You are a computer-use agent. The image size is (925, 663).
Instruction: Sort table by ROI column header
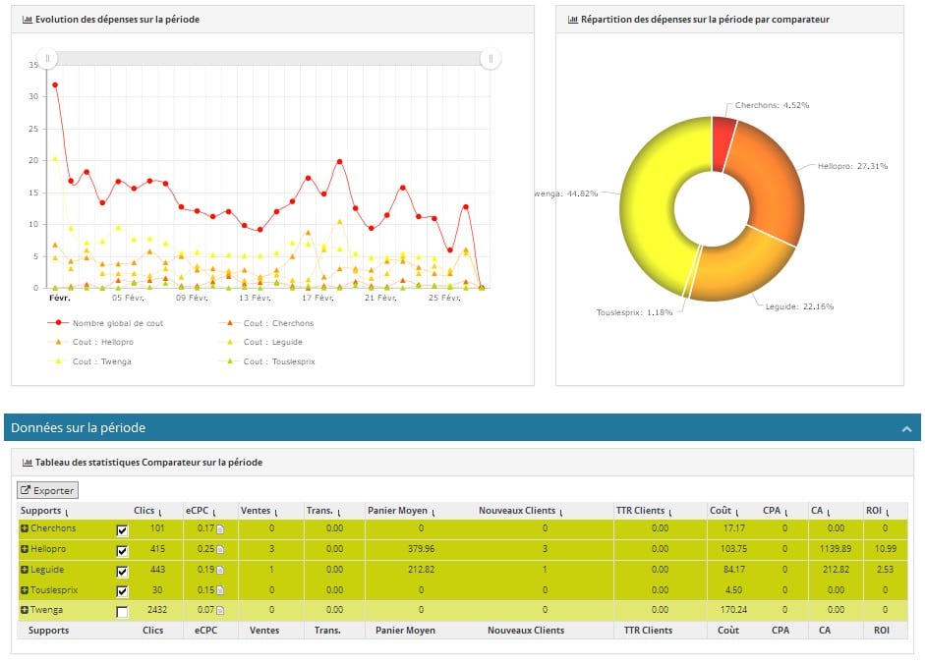click(877, 511)
